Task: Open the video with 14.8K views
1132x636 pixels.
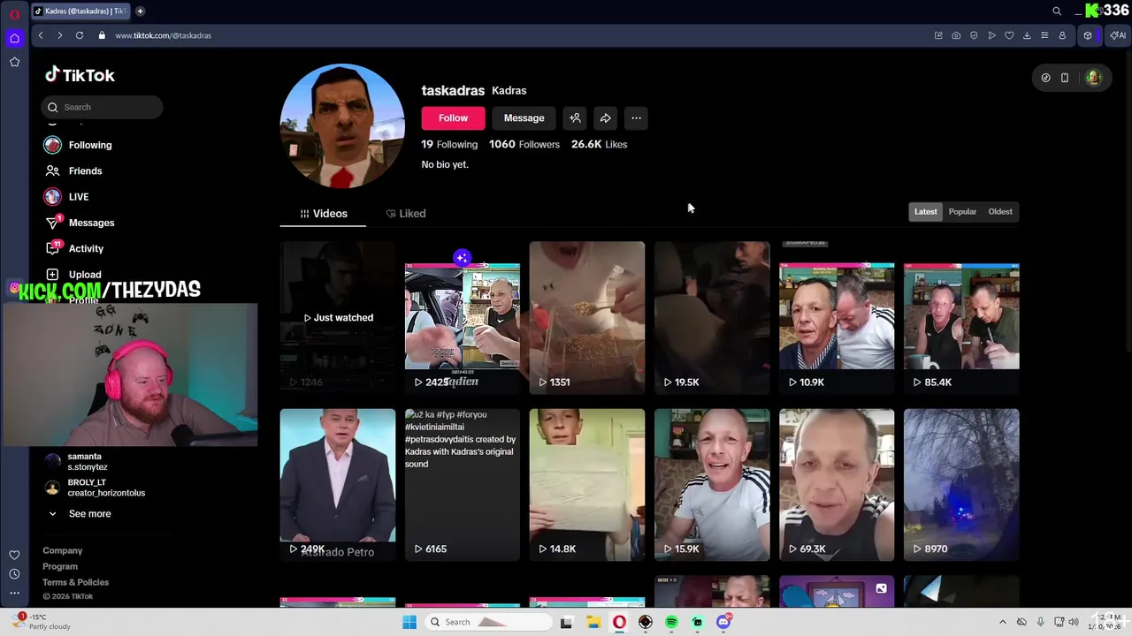Action: (x=587, y=484)
